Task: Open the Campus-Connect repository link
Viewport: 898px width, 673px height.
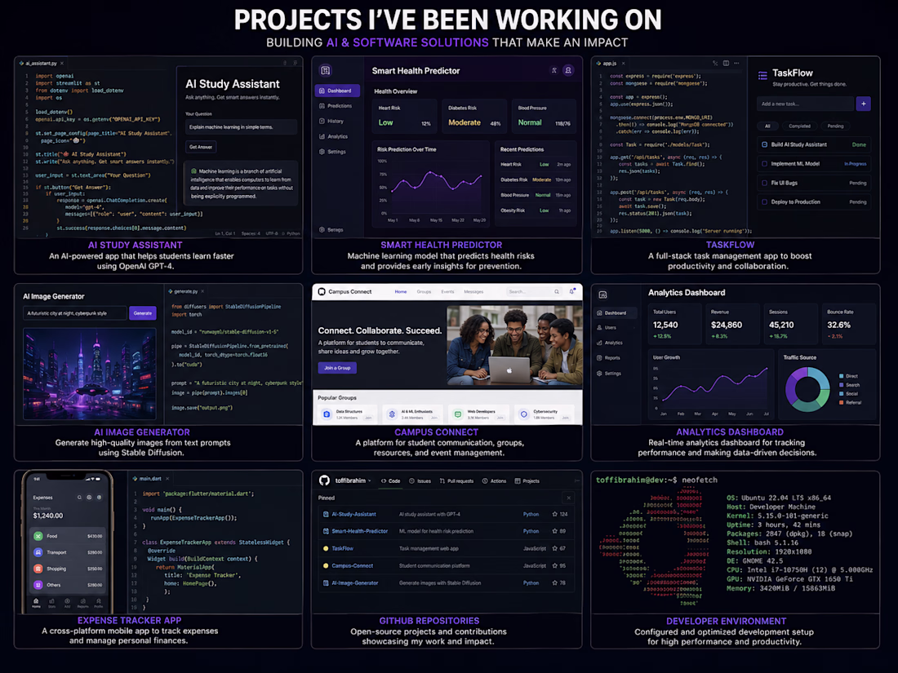Action: (352, 565)
